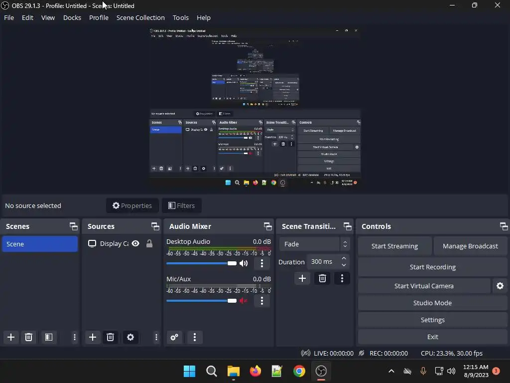Open the Edit menu

pyautogui.click(x=28, y=17)
